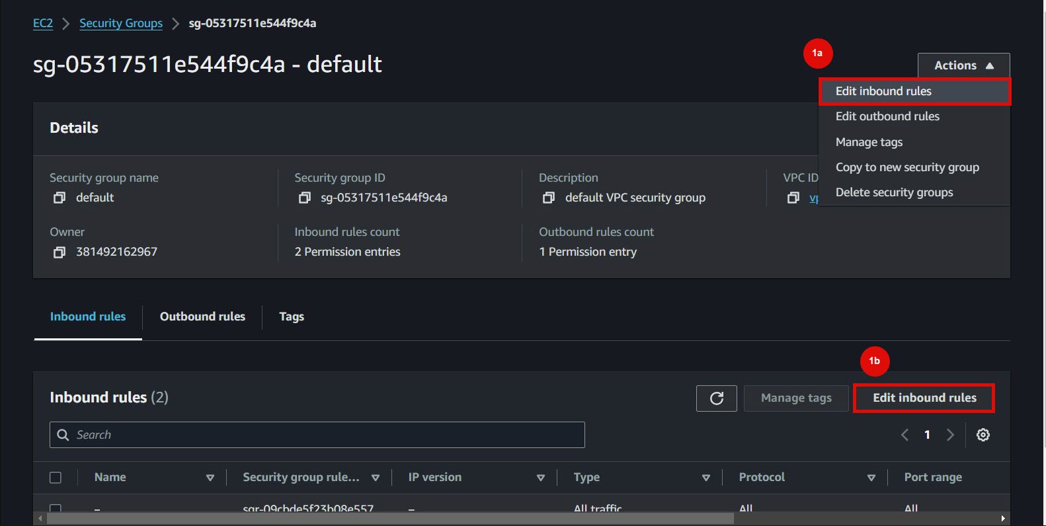The height and width of the screenshot is (526, 1046).
Task: Click scrollbar right arrow
Action: (1003, 519)
